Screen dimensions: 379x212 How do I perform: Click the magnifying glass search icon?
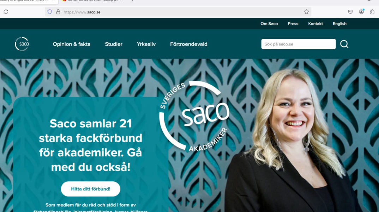(344, 44)
